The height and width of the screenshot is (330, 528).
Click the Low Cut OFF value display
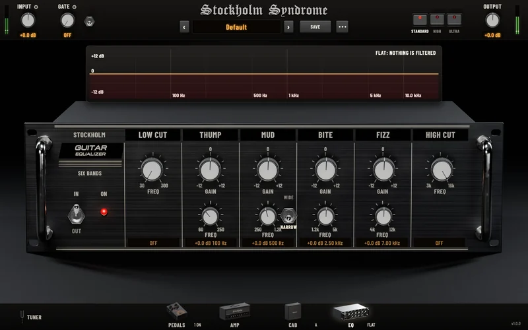pos(153,243)
